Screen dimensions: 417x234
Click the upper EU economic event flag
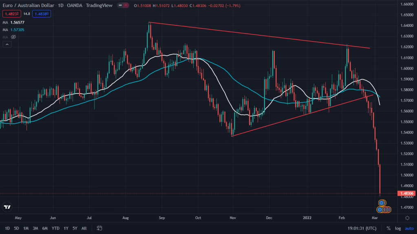point(382,202)
